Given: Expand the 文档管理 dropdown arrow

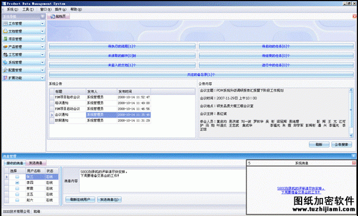Looking at the screenshot, I should tap(42, 31).
